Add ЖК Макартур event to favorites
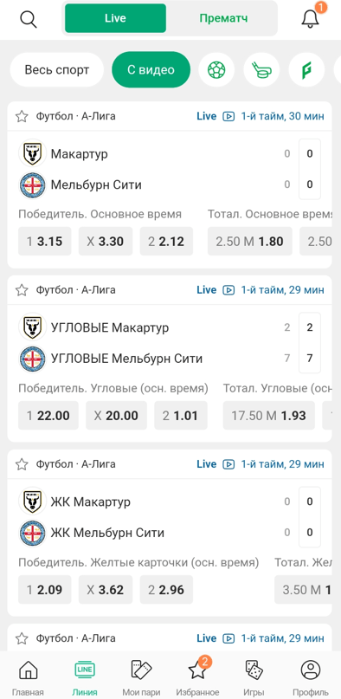Screen dimensions: 341x699 tap(22, 464)
